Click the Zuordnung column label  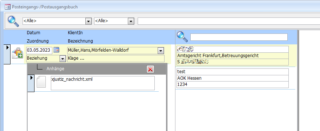click(37, 41)
